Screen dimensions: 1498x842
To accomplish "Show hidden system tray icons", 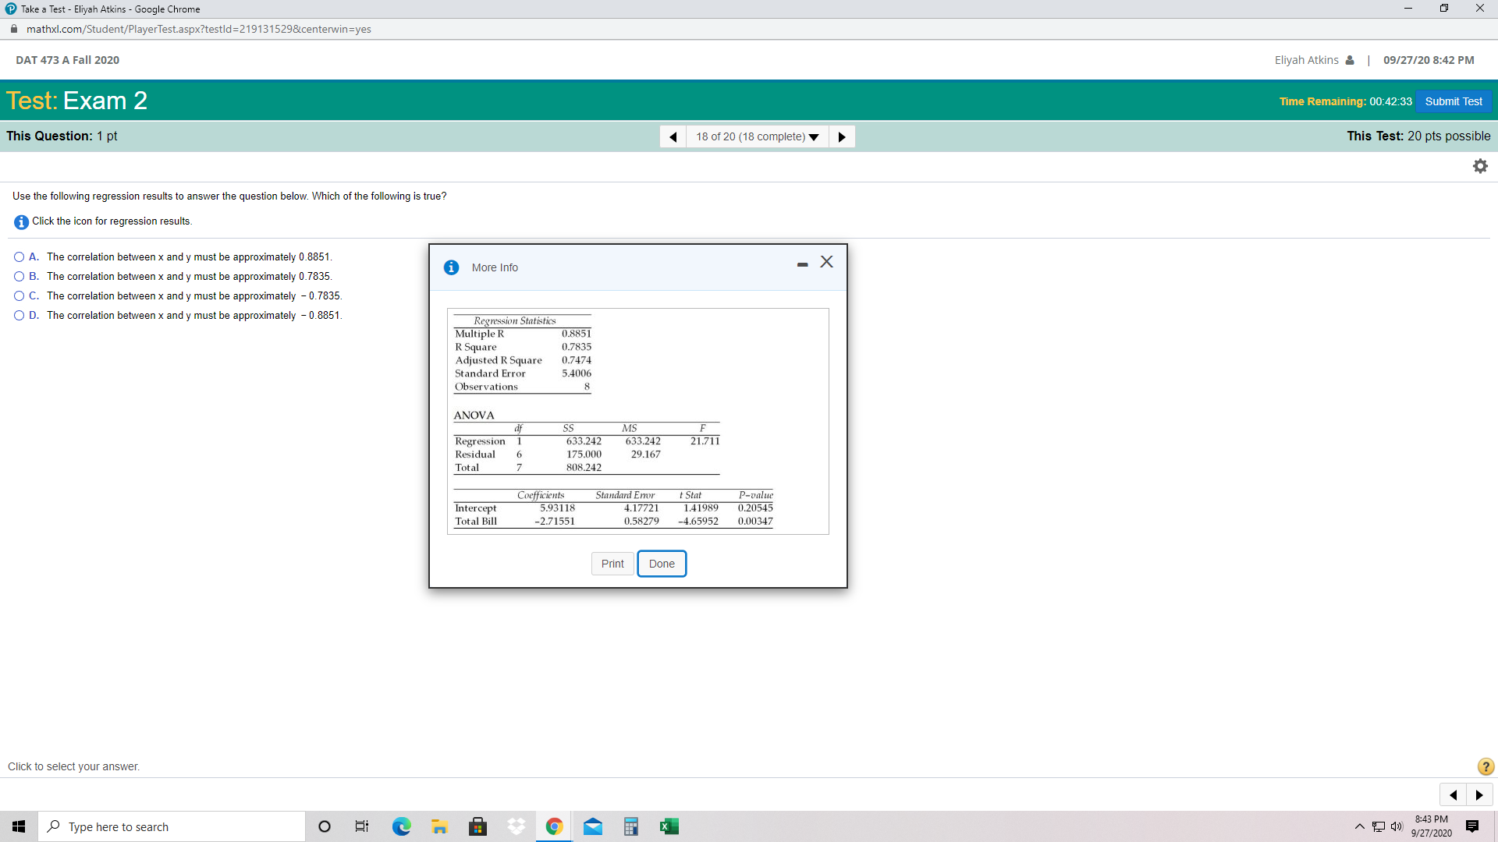I will tap(1360, 826).
